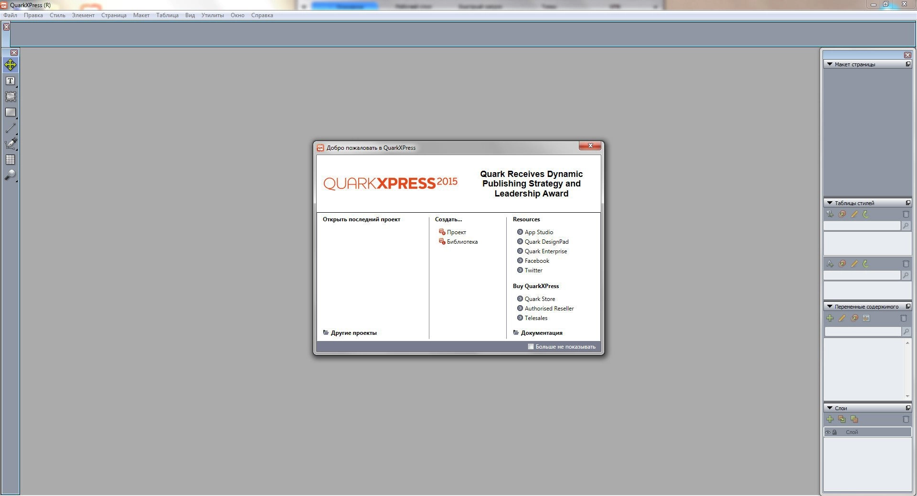The image size is (917, 496).
Task: Close the welcome dialog
Action: pyautogui.click(x=590, y=145)
